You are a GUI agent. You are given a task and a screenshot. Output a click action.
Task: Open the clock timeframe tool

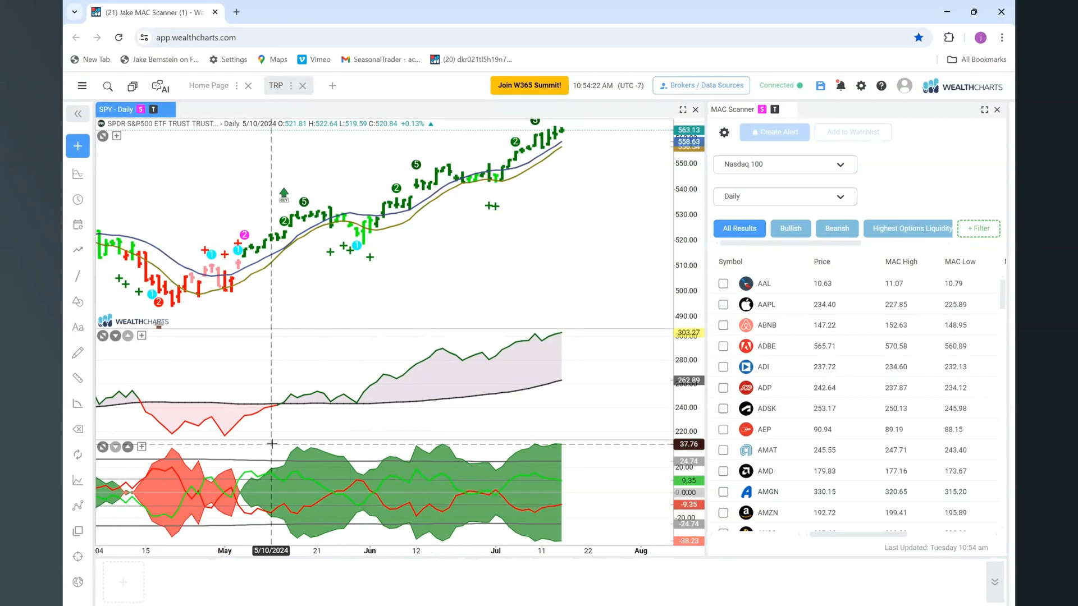pos(78,200)
